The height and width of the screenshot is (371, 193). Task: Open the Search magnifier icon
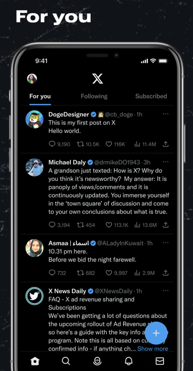coord(66,361)
